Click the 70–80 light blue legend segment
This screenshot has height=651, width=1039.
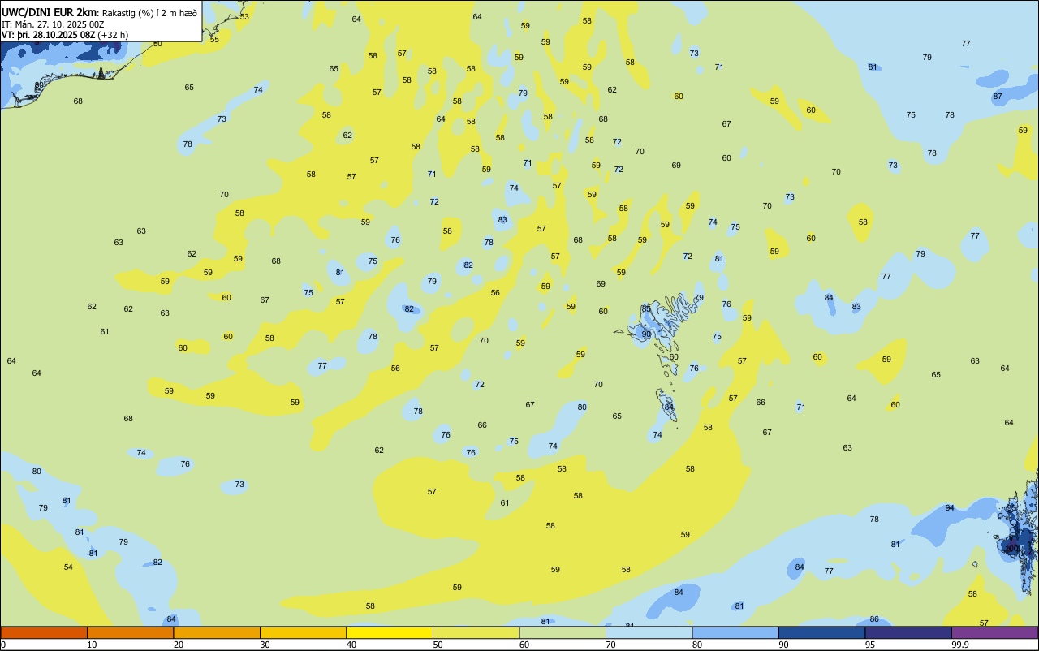click(649, 632)
